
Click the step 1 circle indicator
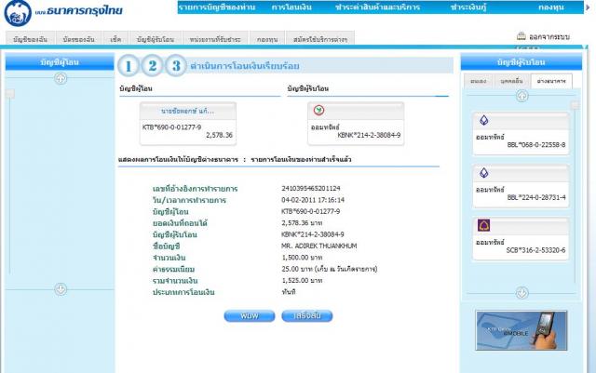pyautogui.click(x=129, y=66)
